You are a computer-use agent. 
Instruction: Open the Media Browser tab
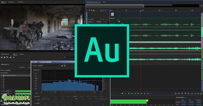(5, 54)
